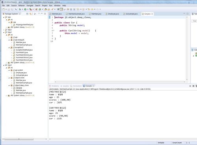This screenshot has height=145, width=197.
Task: Open the New icon dropdown arrow
Action: pyautogui.click(x=6, y=9)
